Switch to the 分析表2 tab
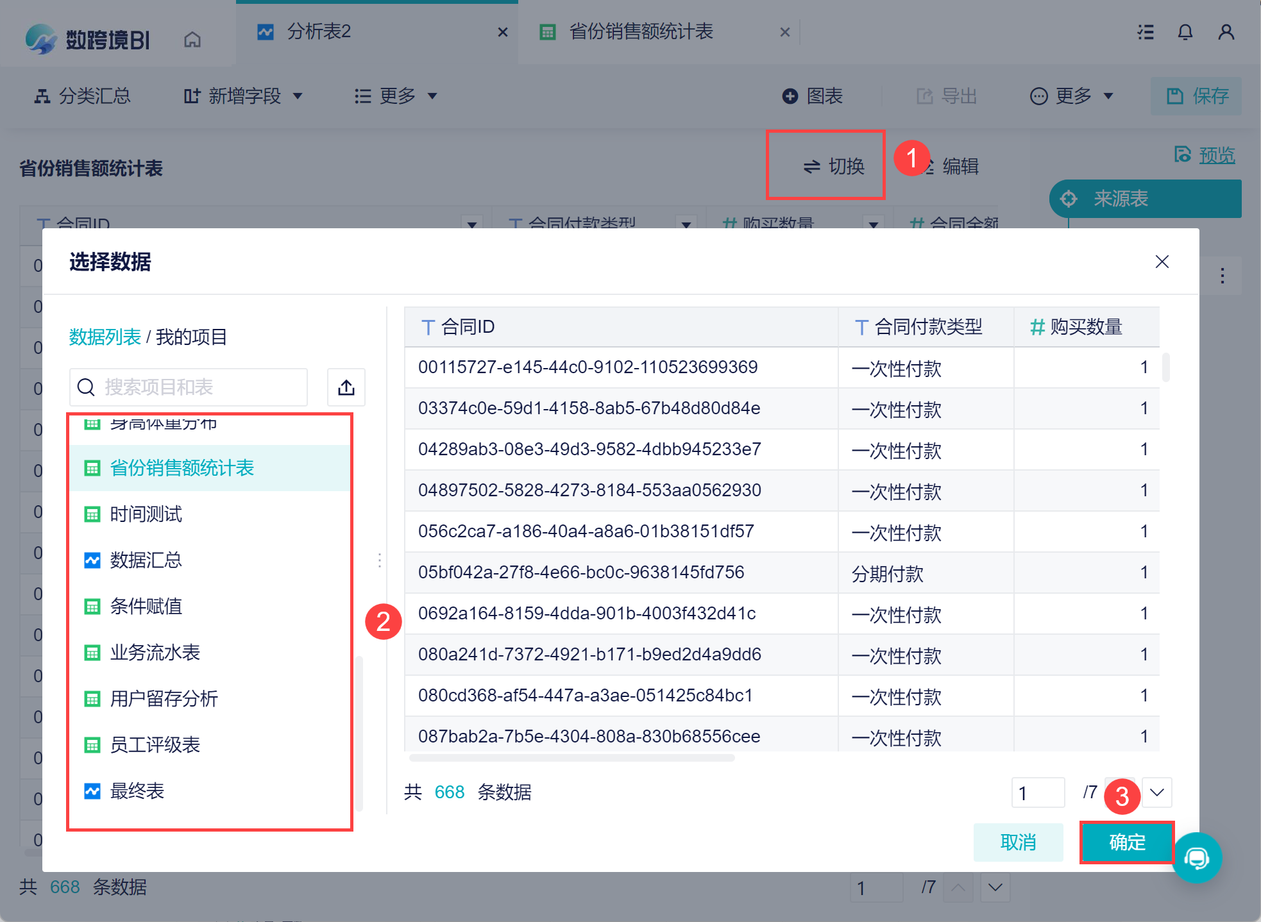The image size is (1261, 922). 319,31
